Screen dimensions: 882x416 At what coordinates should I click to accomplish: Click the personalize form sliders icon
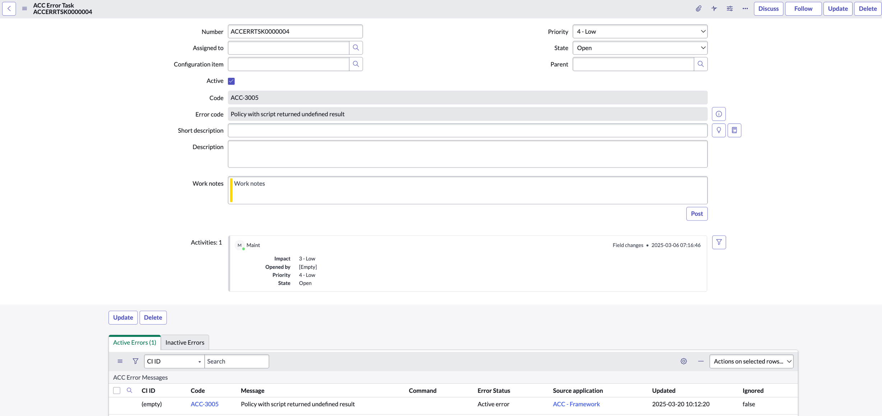[x=730, y=9]
